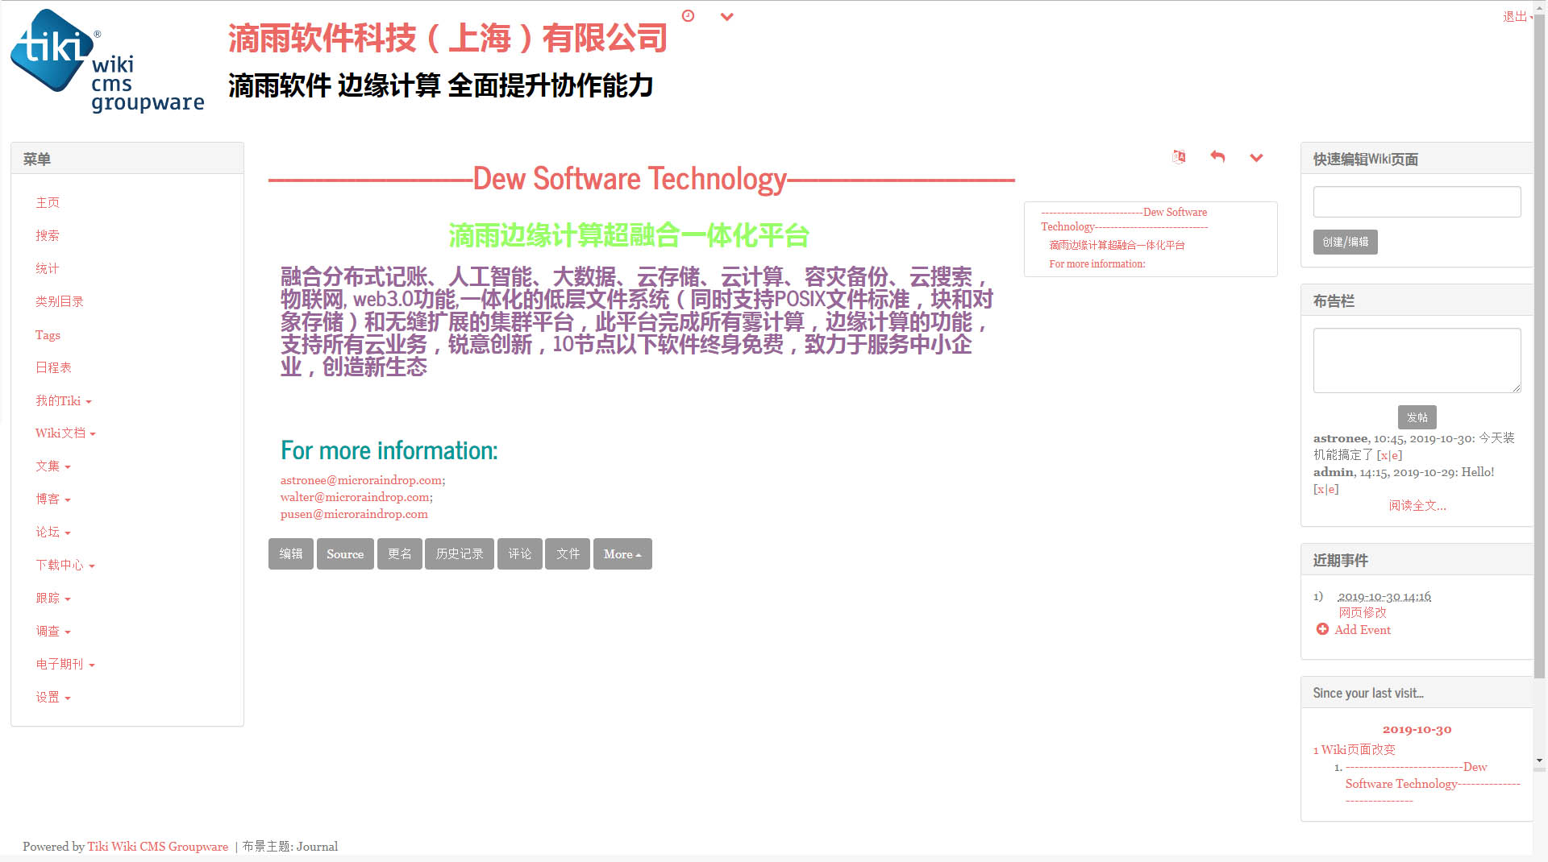Open the changed Dew Software Technology page link

(x=1433, y=784)
